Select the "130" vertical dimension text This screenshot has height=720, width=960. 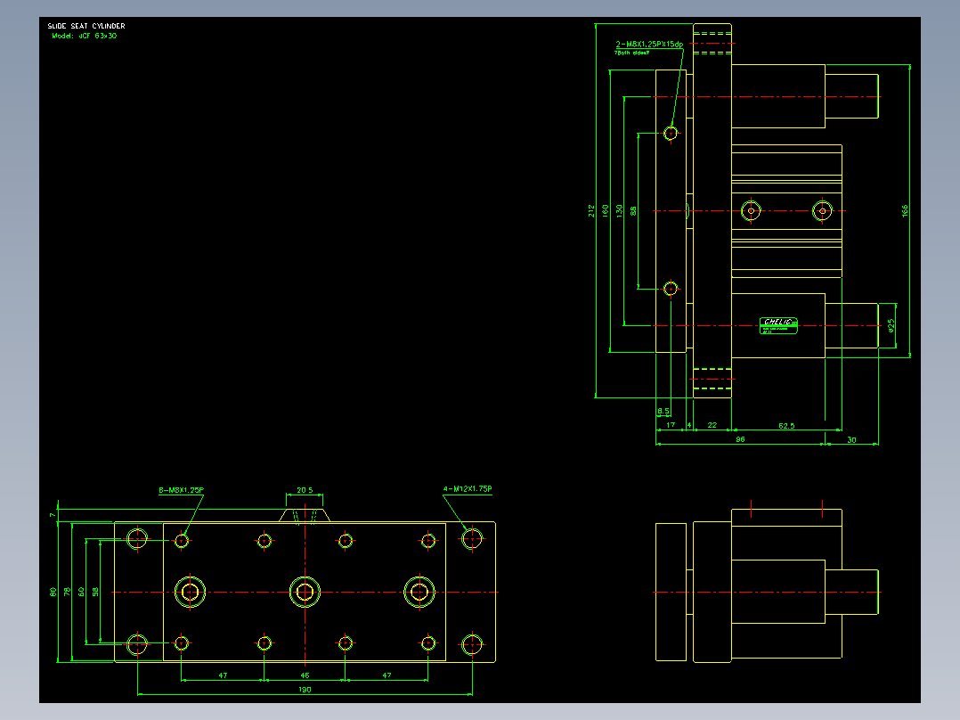[x=619, y=211]
